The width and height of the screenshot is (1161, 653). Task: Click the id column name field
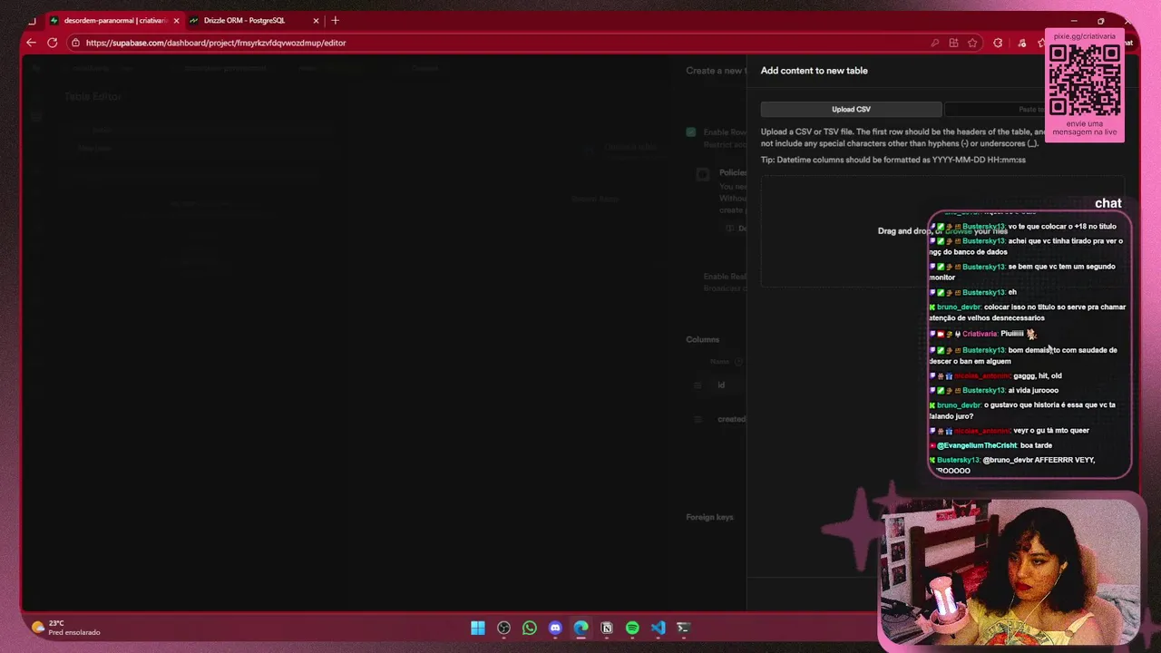730,385
